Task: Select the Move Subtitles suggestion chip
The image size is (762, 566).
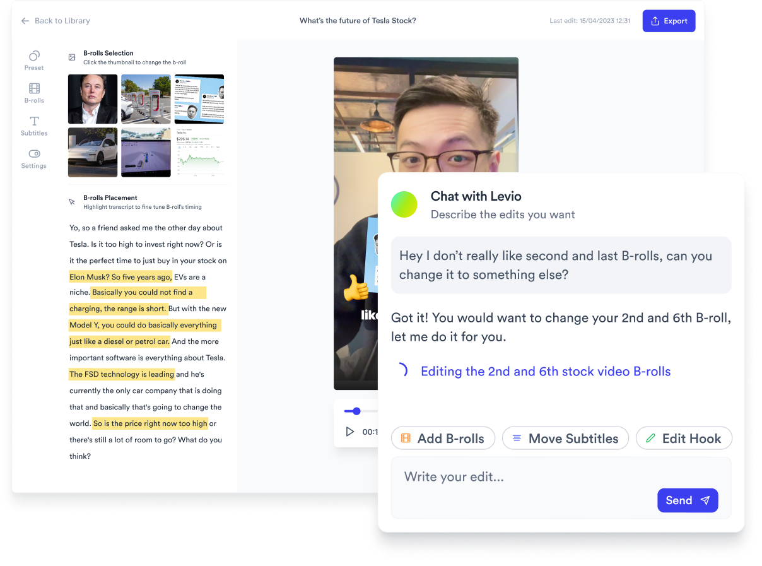Action: (565, 438)
